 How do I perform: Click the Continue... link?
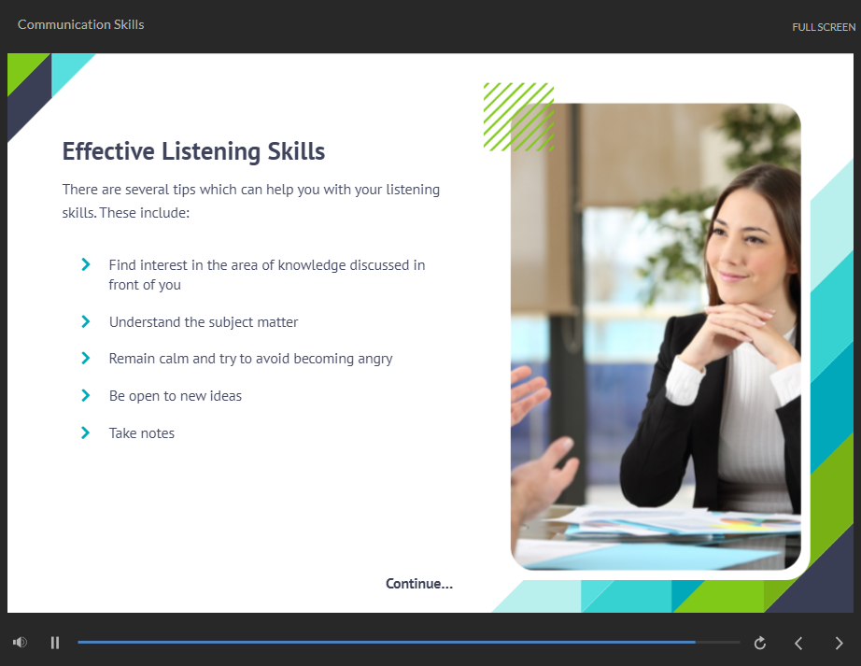(419, 584)
